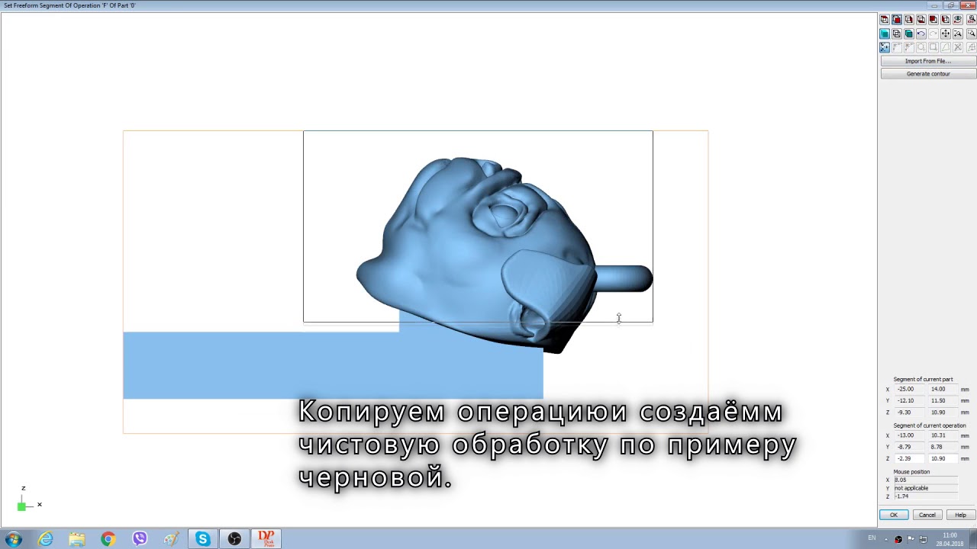Click the EN language indicator
977x549 pixels.
pos(872,538)
